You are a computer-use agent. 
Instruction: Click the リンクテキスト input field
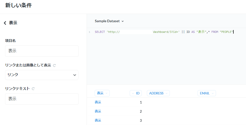(x=42, y=99)
